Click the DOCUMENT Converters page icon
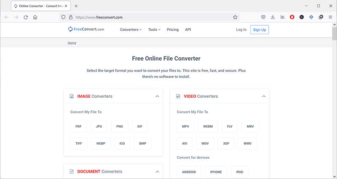The height and width of the screenshot is (179, 337). (72, 171)
